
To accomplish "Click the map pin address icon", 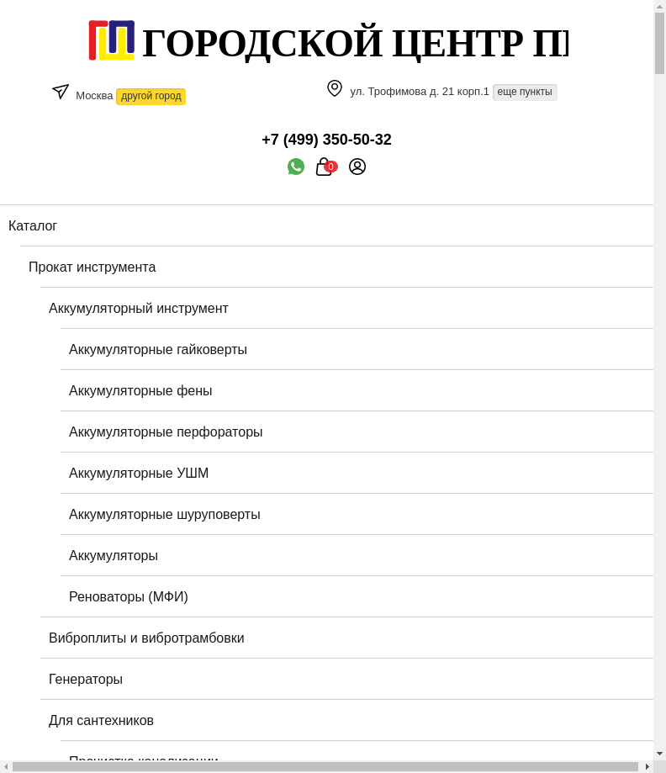I will pyautogui.click(x=335, y=88).
